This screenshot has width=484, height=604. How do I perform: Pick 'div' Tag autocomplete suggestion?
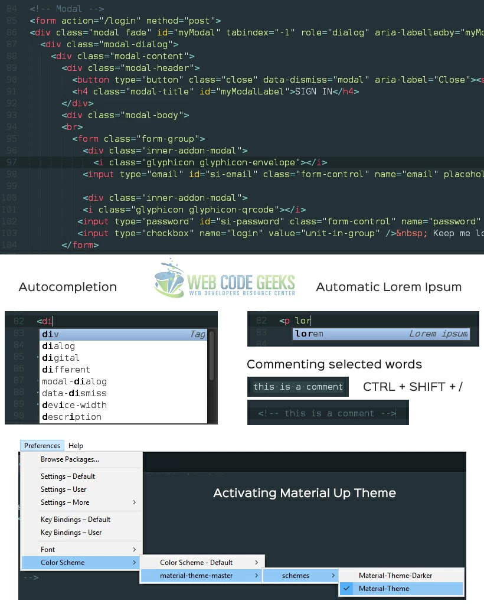coord(123,334)
